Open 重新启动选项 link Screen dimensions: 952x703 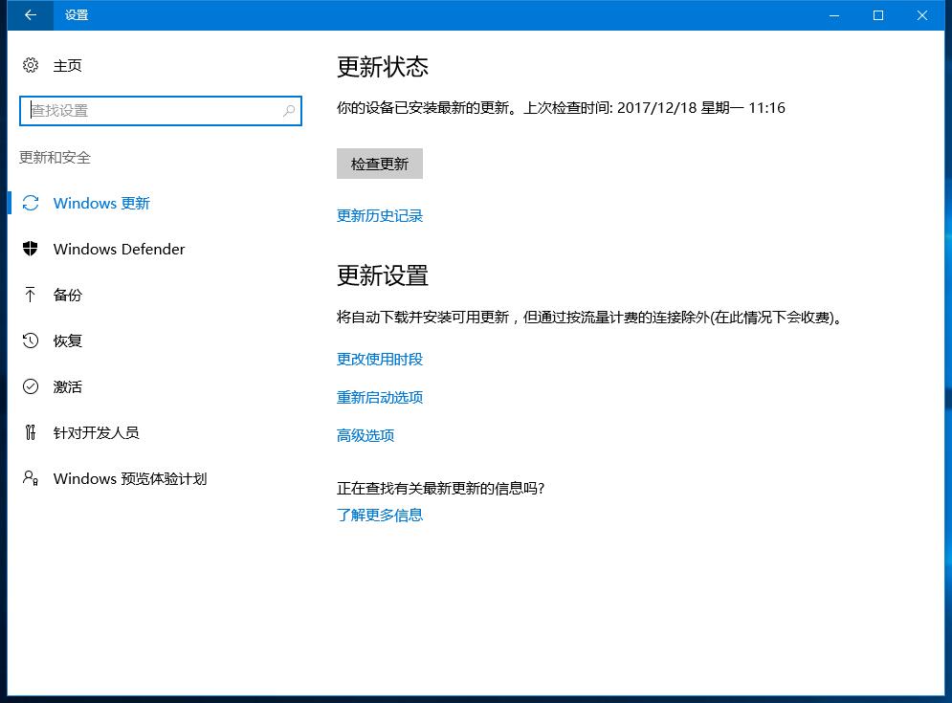380,398
